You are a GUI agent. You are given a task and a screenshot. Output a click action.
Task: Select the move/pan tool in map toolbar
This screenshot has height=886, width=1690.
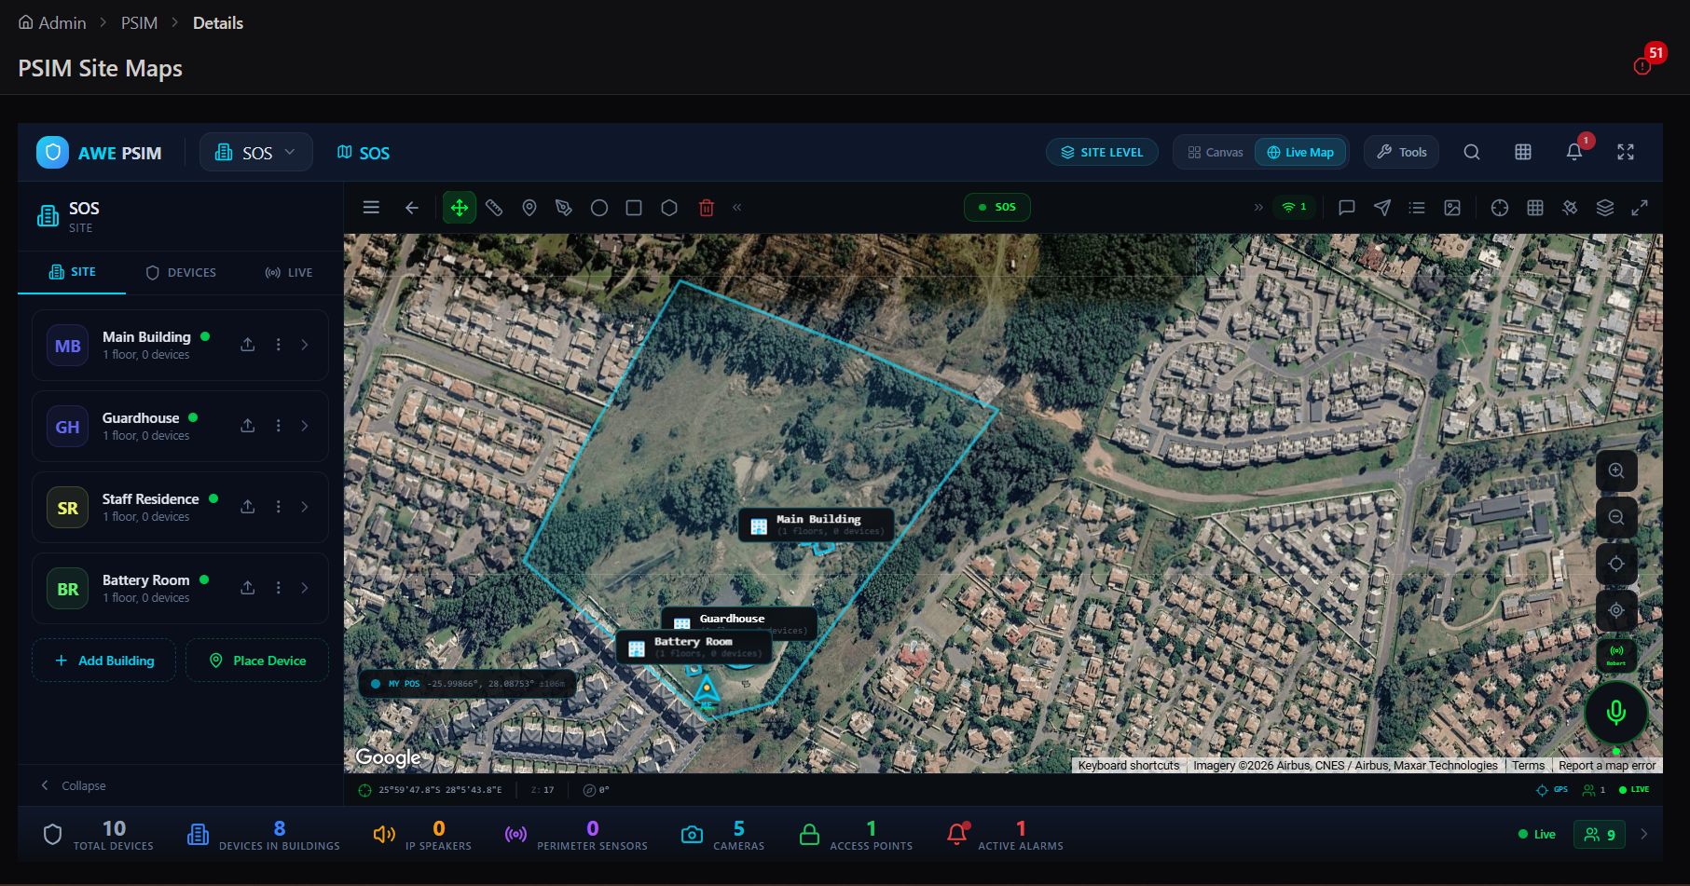pyautogui.click(x=460, y=208)
